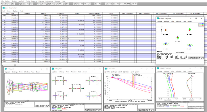Click Update in the Spot Diagram window
Viewport: 207px width, 112px height.
coord(159,21)
